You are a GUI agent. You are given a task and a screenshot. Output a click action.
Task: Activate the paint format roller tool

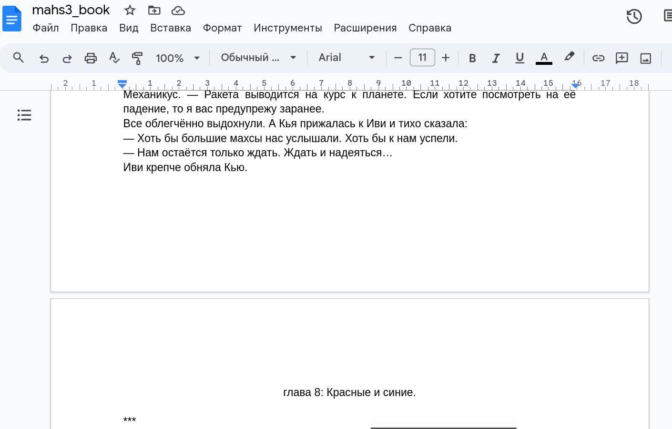(137, 58)
